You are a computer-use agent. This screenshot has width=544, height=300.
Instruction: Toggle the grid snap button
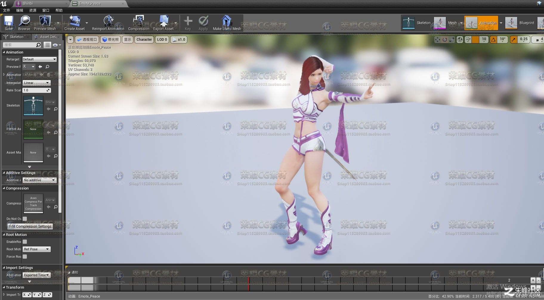pyautogui.click(x=475, y=40)
